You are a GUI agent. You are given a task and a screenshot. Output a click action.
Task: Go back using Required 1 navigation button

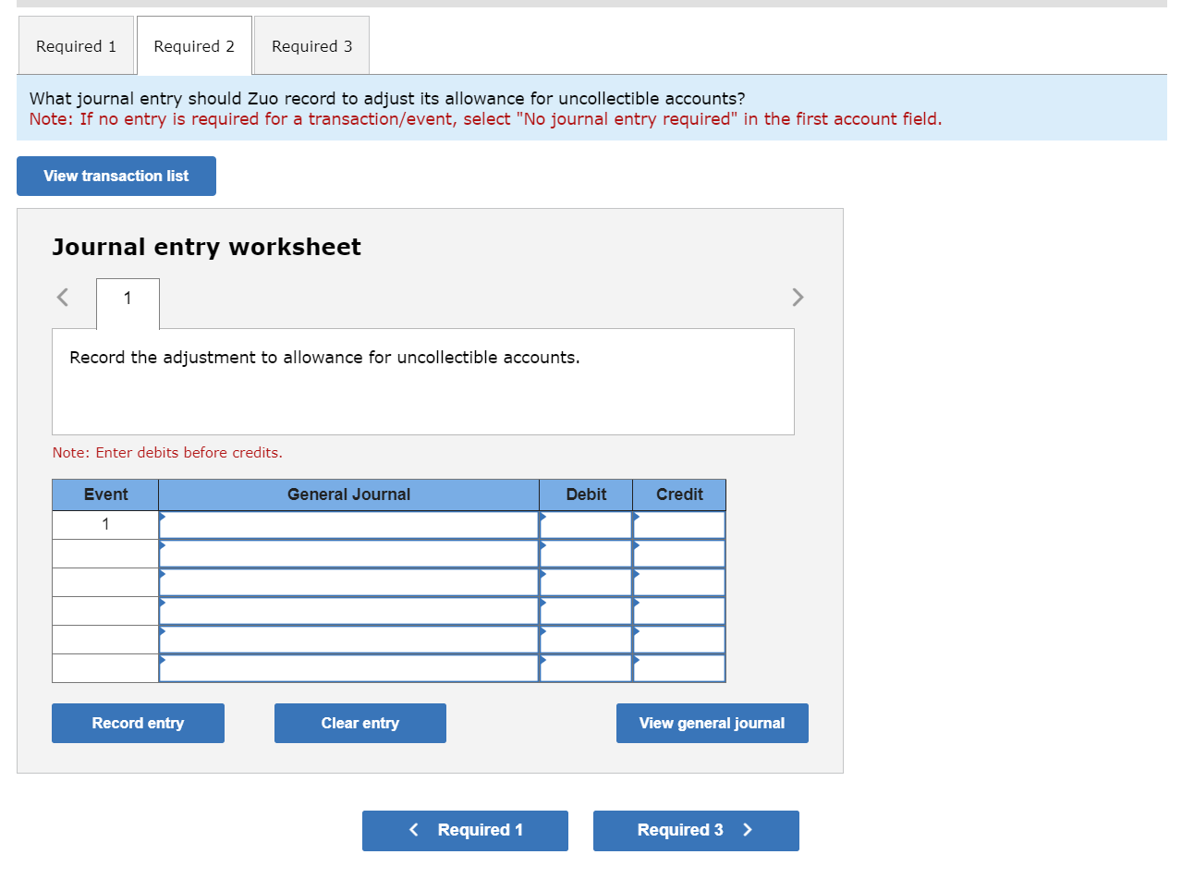coord(465,830)
